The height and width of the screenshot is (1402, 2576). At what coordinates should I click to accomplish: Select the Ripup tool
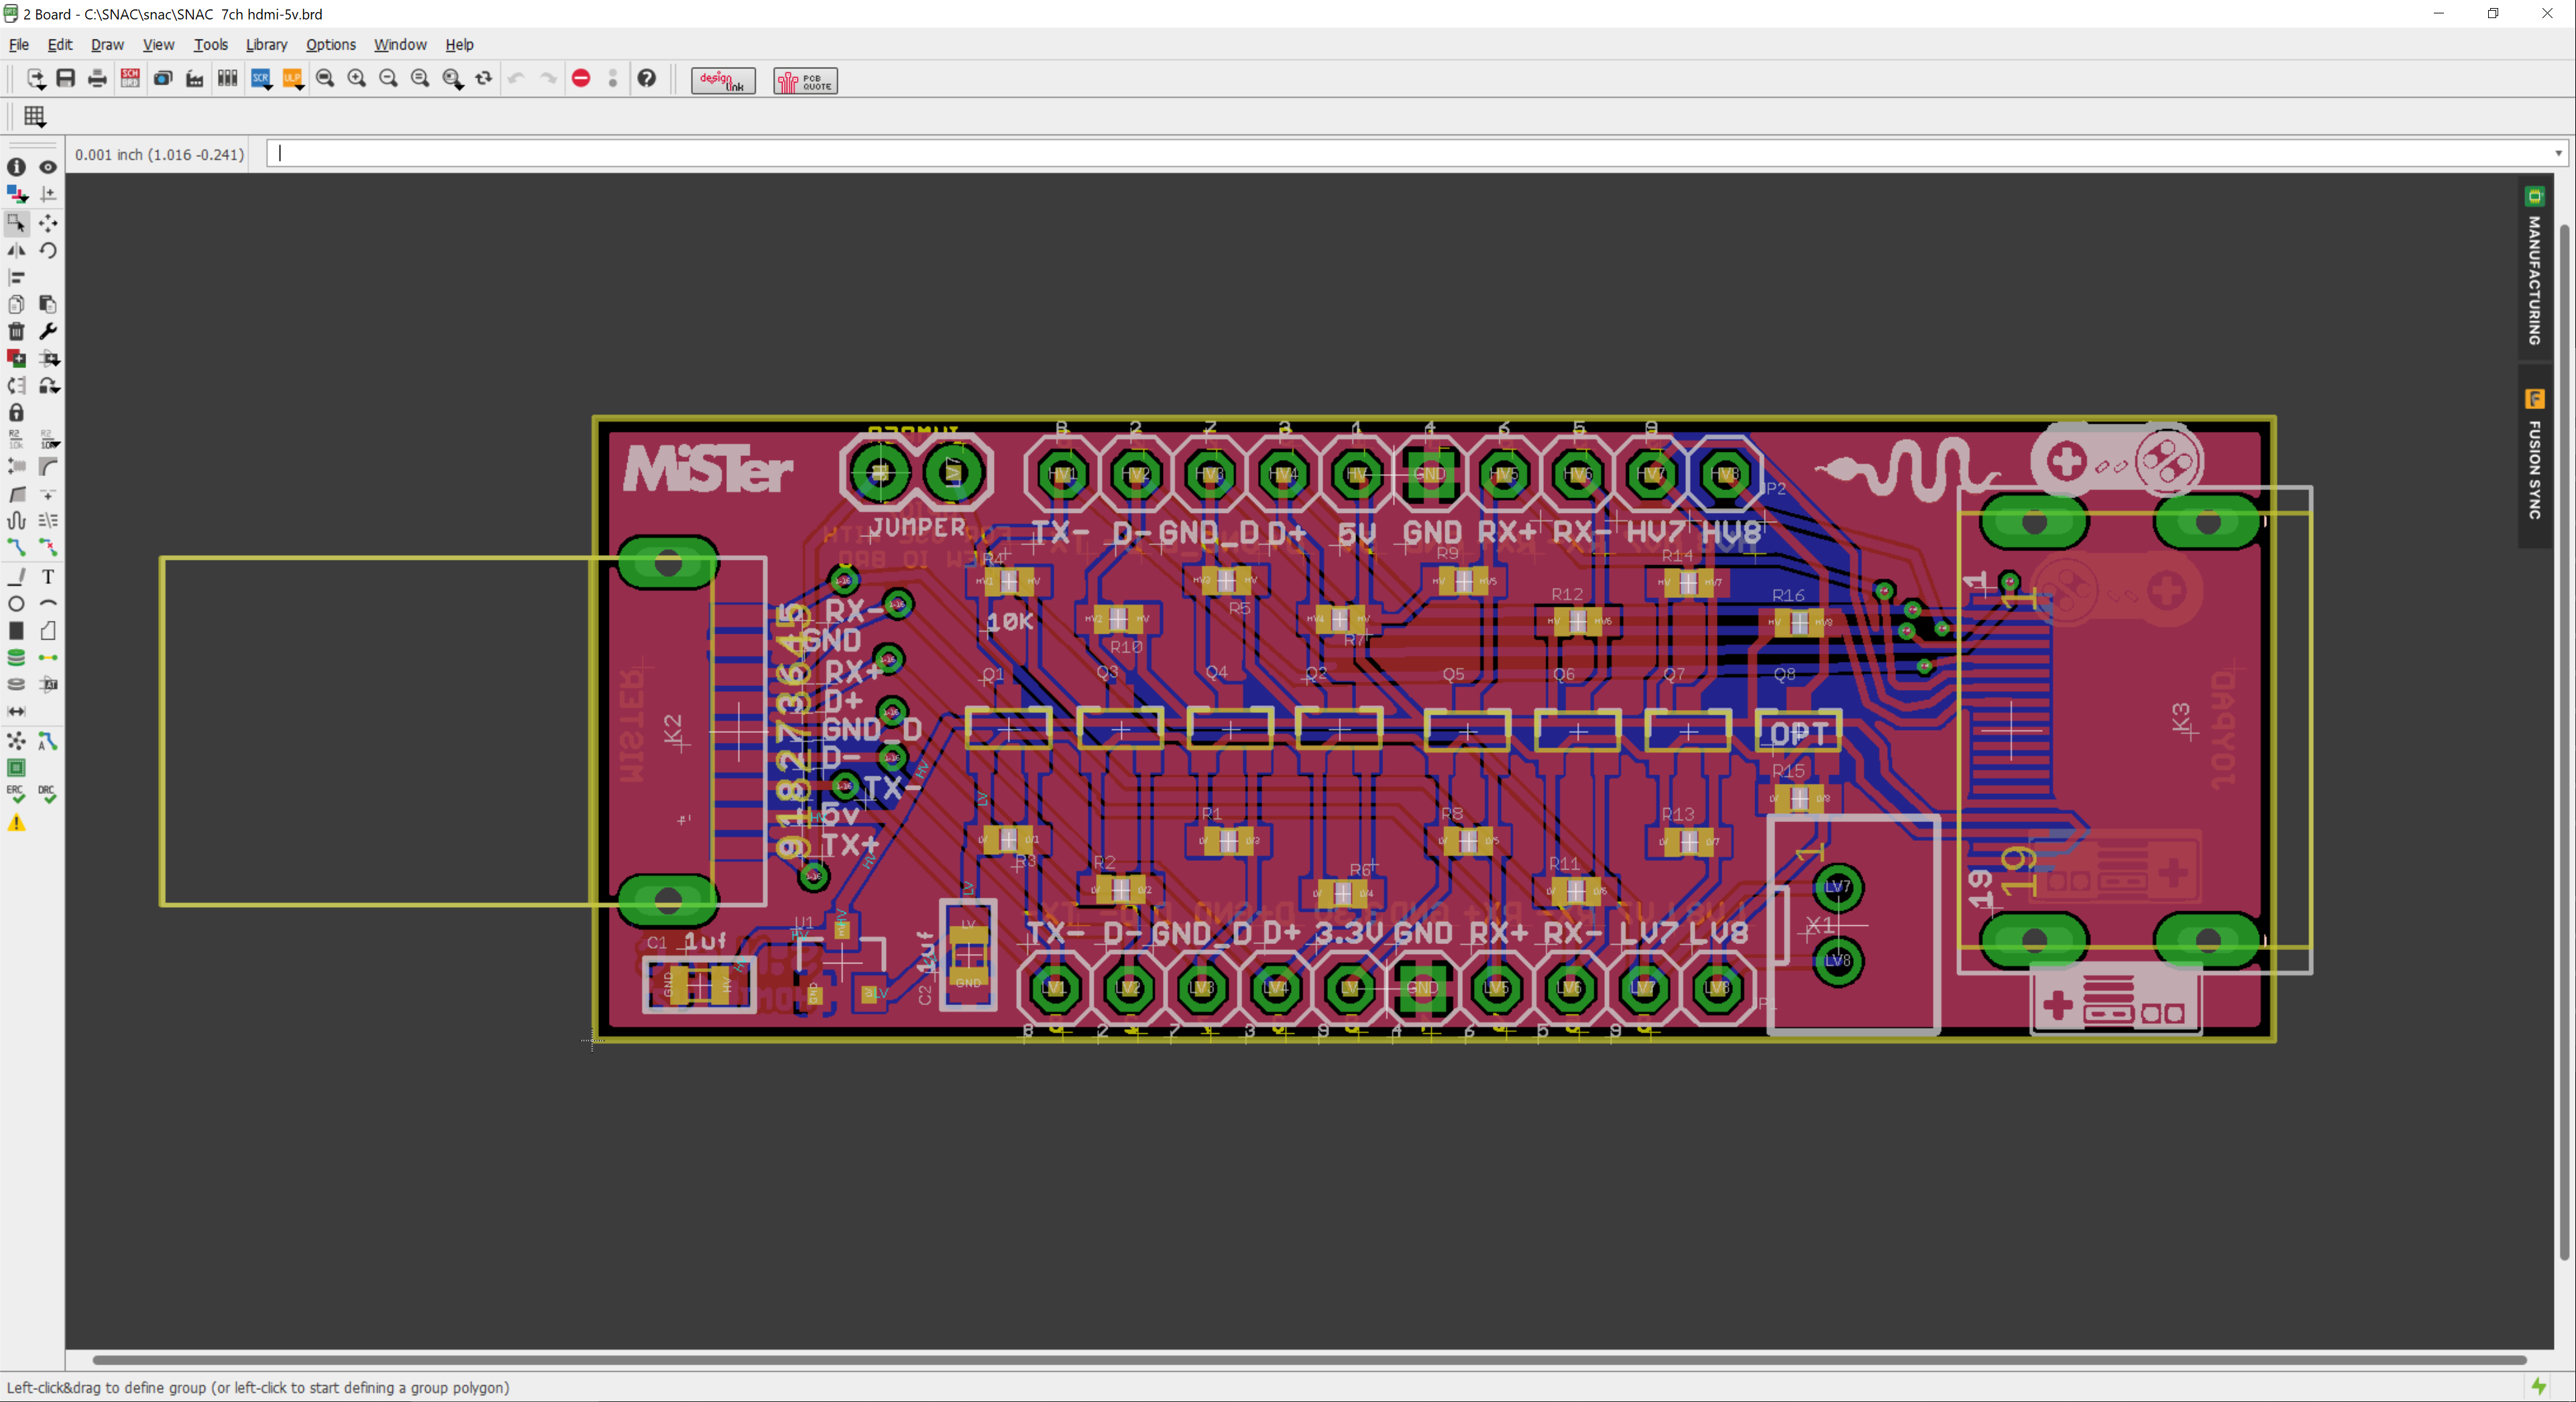[47, 547]
